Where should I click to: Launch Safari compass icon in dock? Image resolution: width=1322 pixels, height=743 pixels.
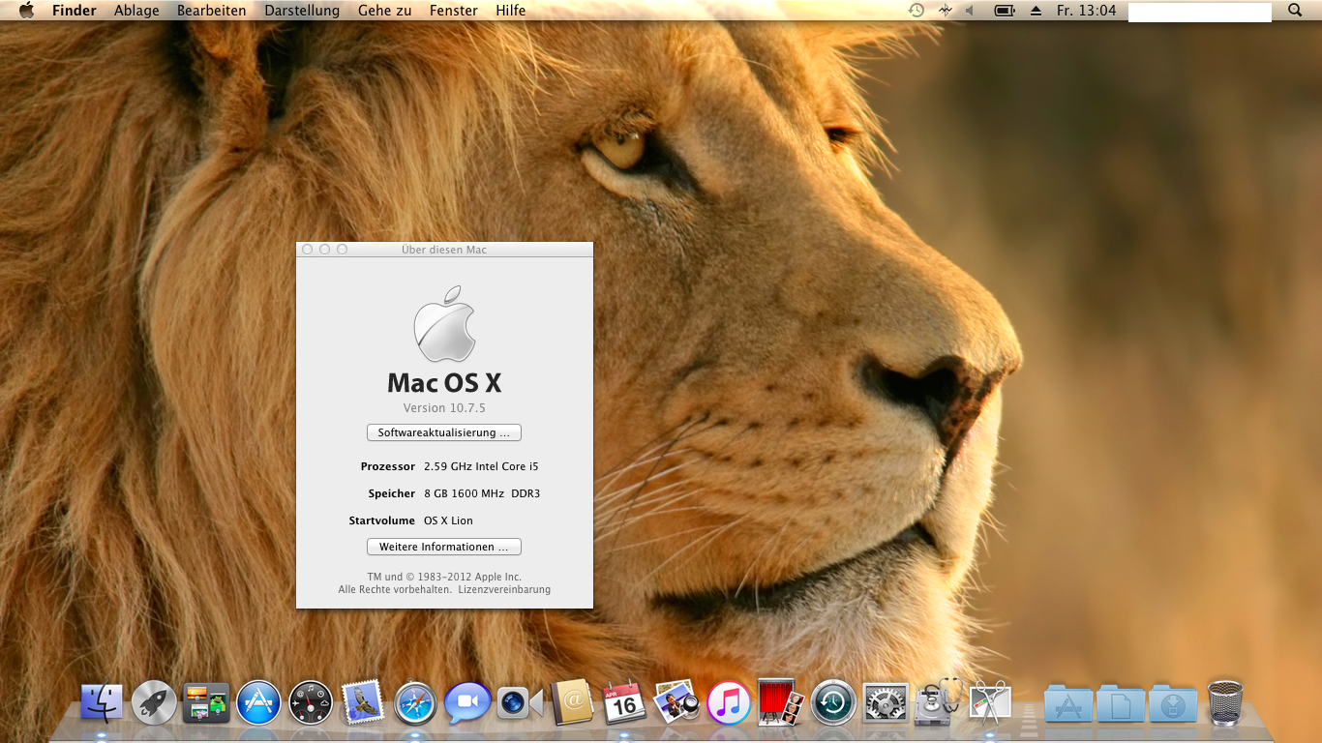[x=415, y=703]
